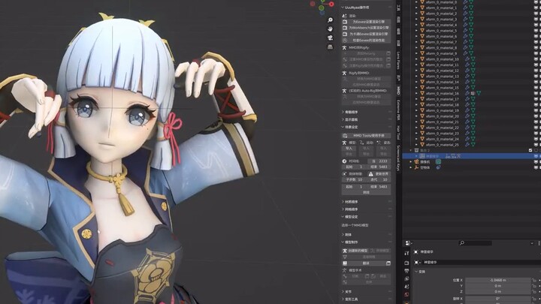Image resolution: width=541 pixels, height=304 pixels.
Task: Click modifier wrench icon on xform_0_material_22 row
Action: tap(467, 128)
